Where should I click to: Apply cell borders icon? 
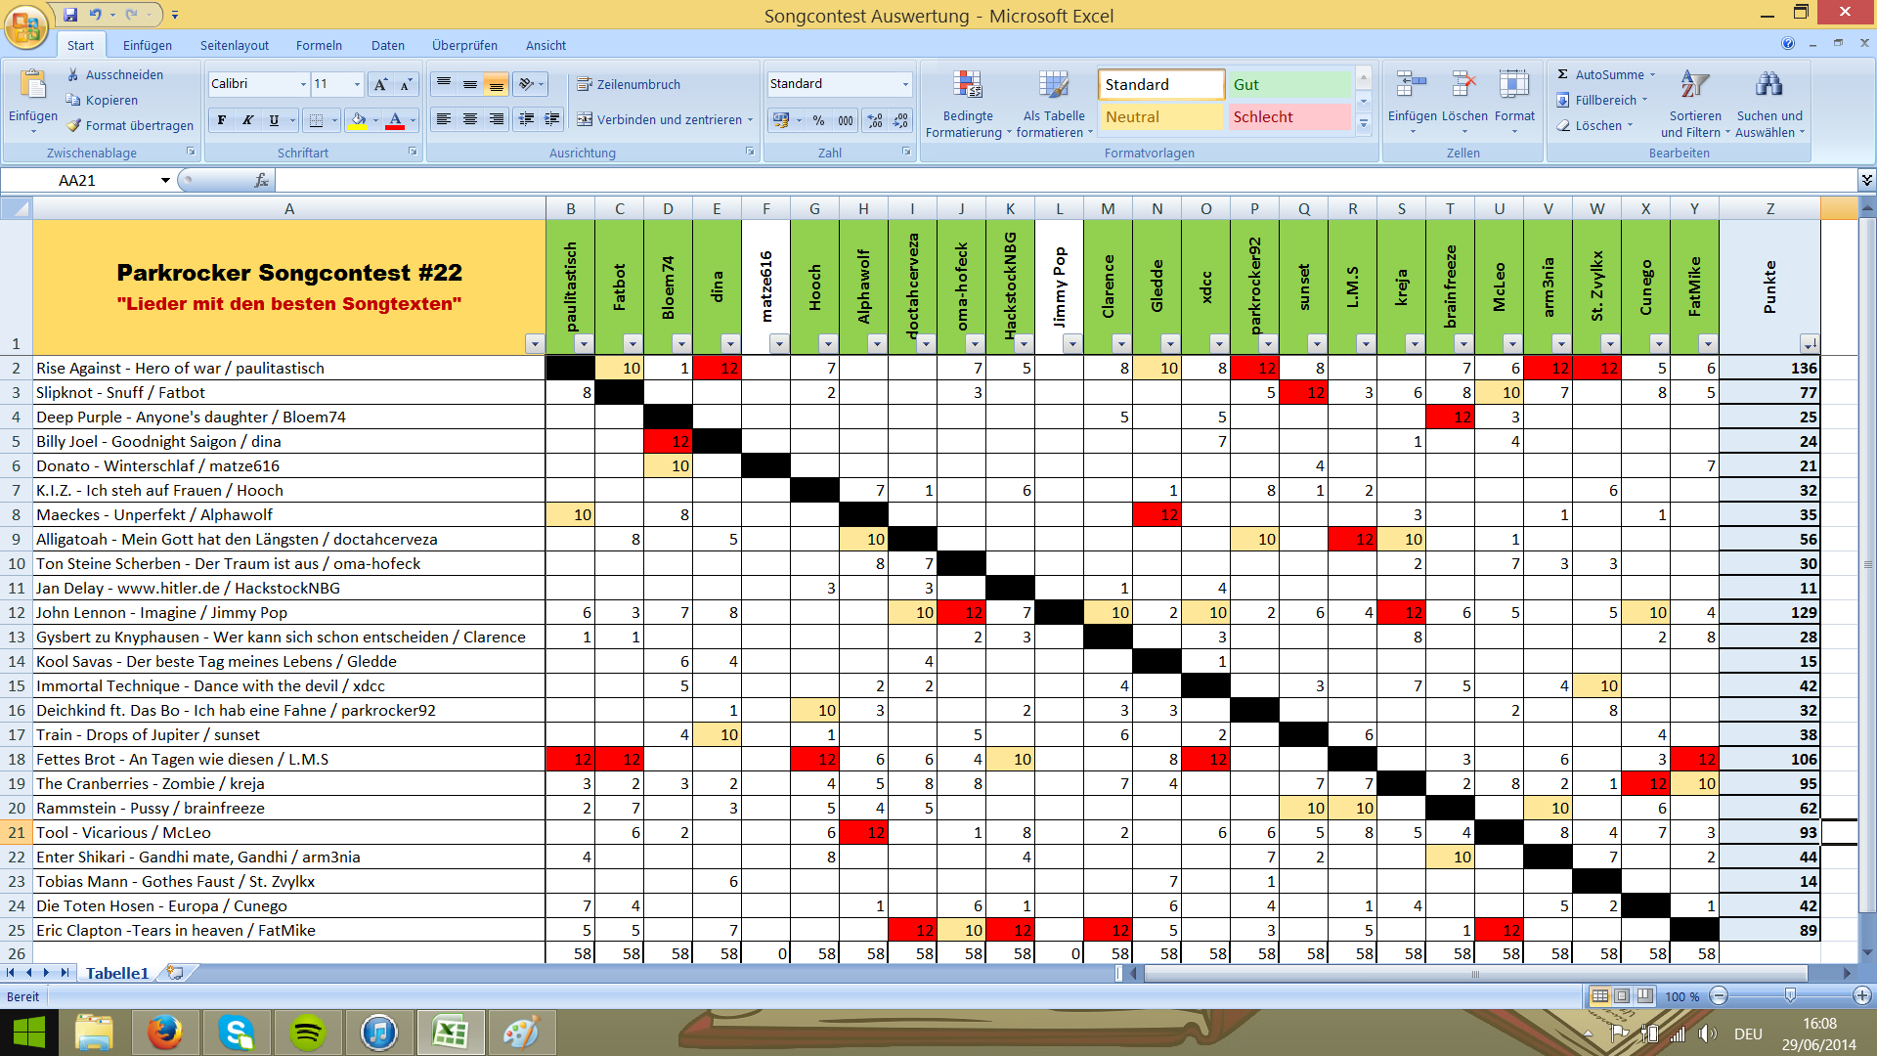coord(316,120)
